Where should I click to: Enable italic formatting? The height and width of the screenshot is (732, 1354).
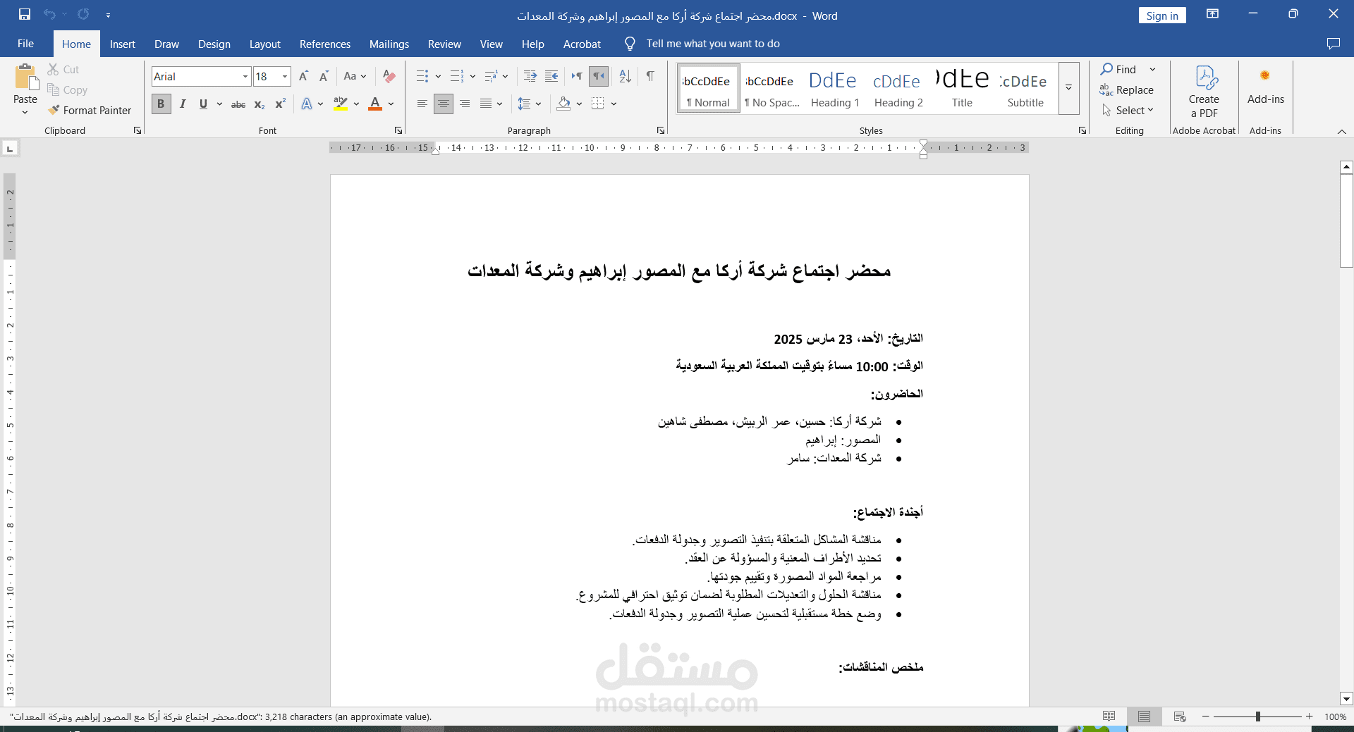[182, 104]
